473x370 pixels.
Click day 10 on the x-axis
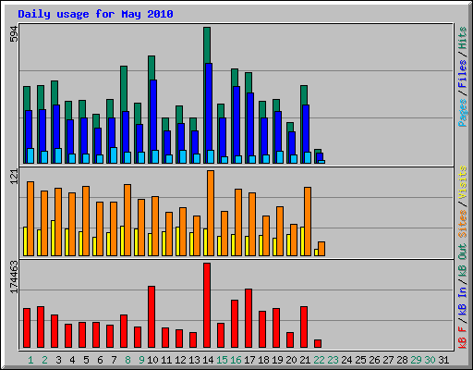coord(152,360)
